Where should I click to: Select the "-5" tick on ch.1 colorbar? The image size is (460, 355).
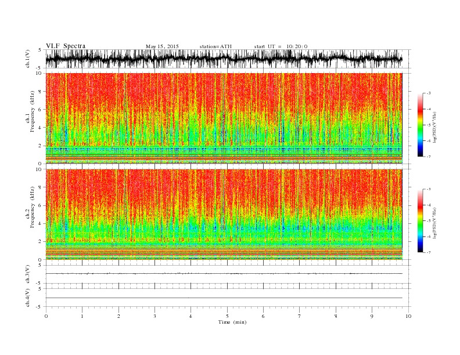click(x=428, y=125)
